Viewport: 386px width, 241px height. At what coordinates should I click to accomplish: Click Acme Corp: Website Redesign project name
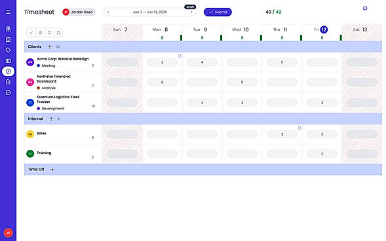click(63, 59)
